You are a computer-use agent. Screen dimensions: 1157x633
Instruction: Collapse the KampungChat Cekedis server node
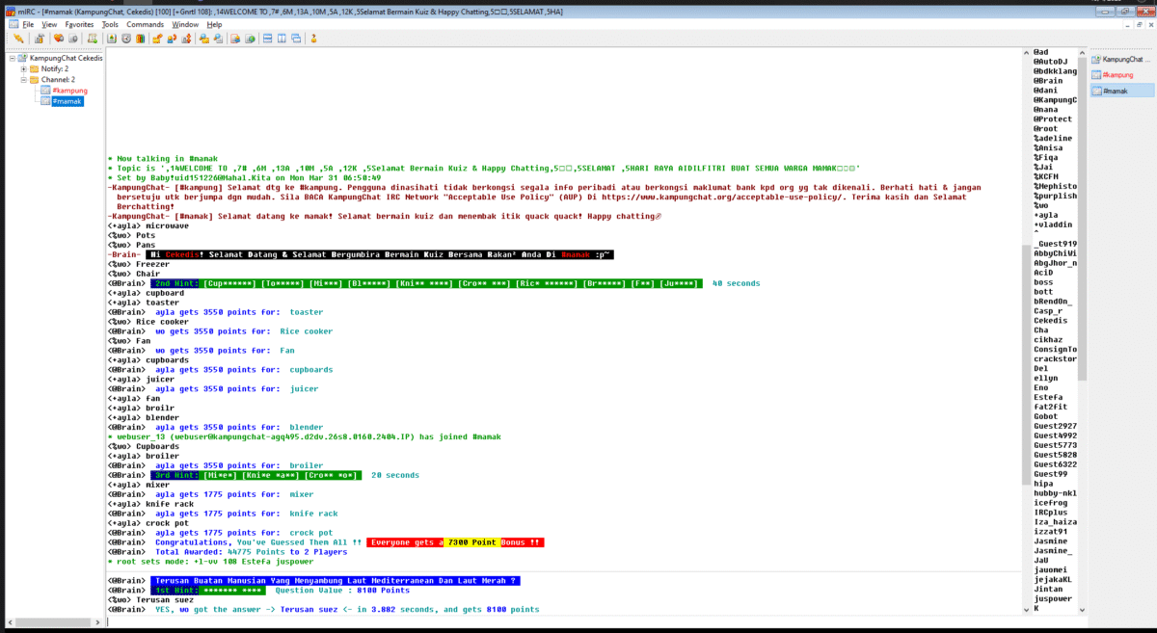click(13, 58)
